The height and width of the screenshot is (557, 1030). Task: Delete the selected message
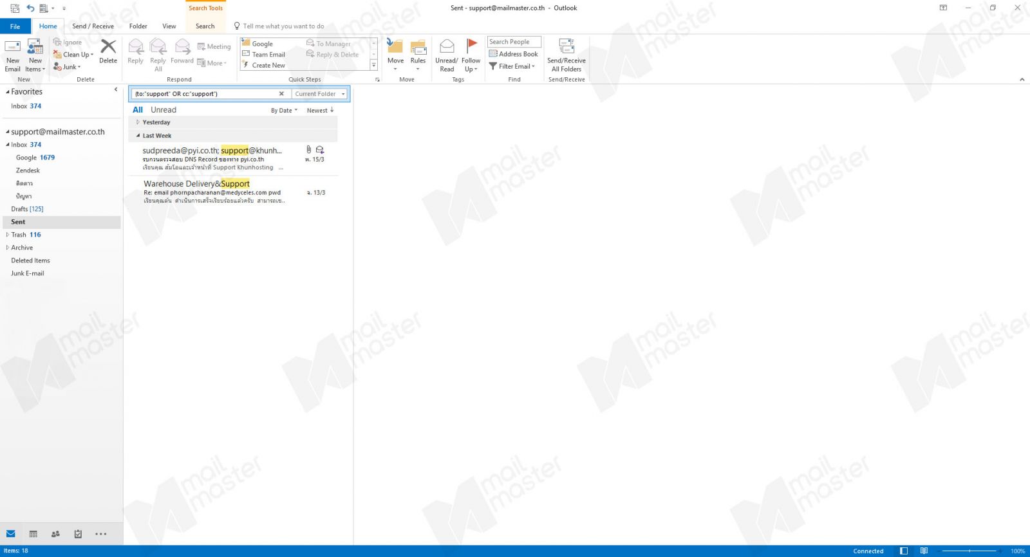tap(108, 51)
